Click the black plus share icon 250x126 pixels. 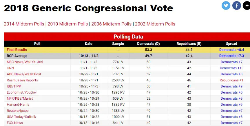tap(247, 6)
